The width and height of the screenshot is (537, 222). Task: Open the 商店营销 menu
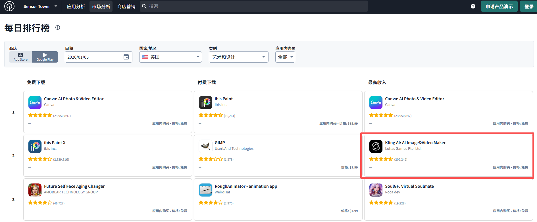126,7
